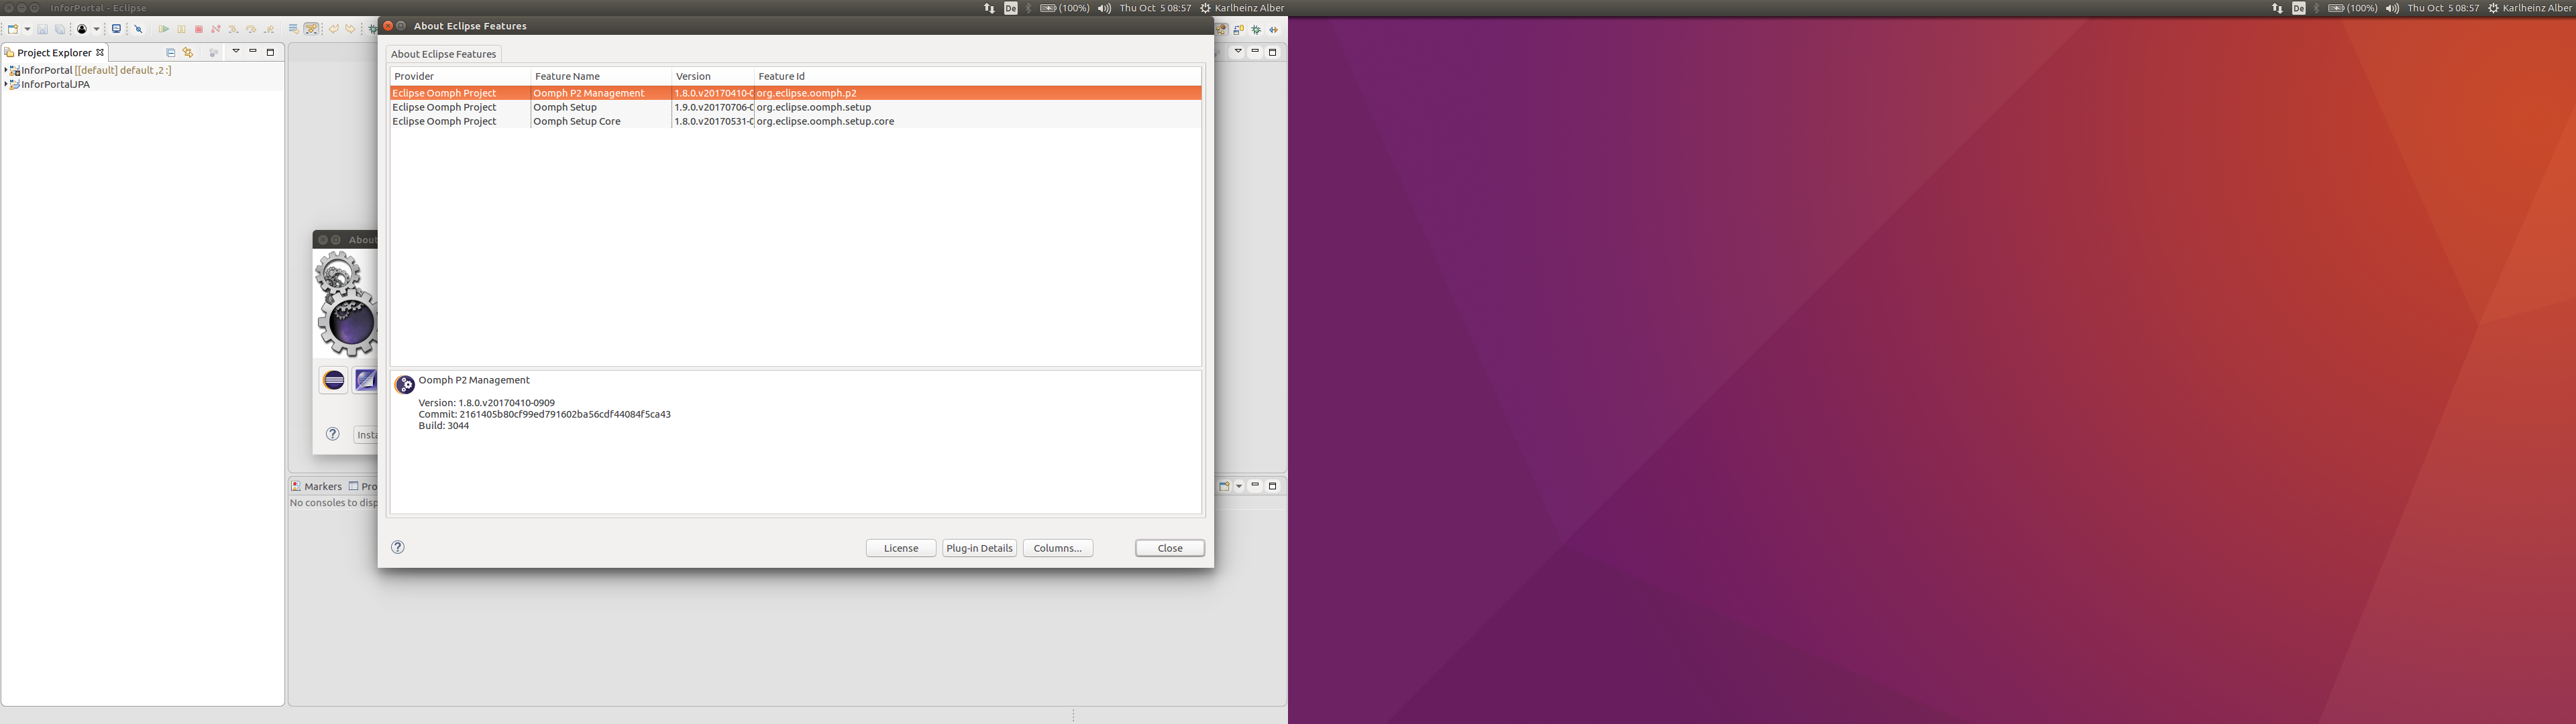Click Open Console icon in console view
Viewport: 2576px width, 724px height.
click(1225, 487)
